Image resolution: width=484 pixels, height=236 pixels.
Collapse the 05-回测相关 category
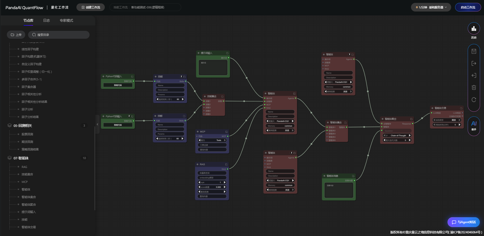click(10, 126)
